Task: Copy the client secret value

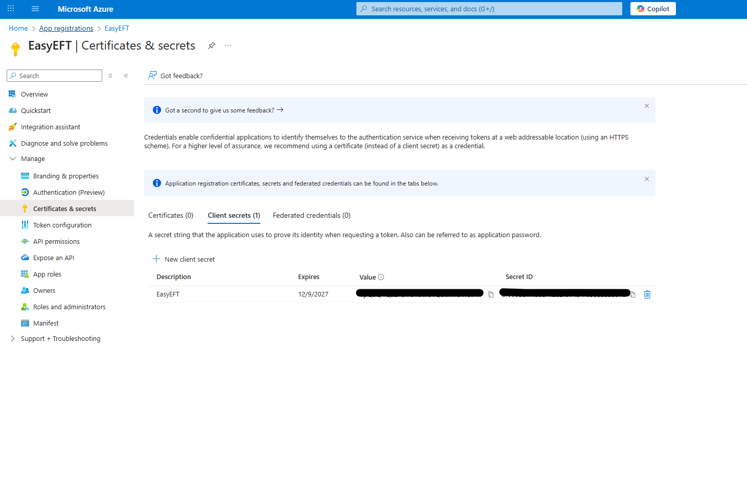Action: [491, 294]
